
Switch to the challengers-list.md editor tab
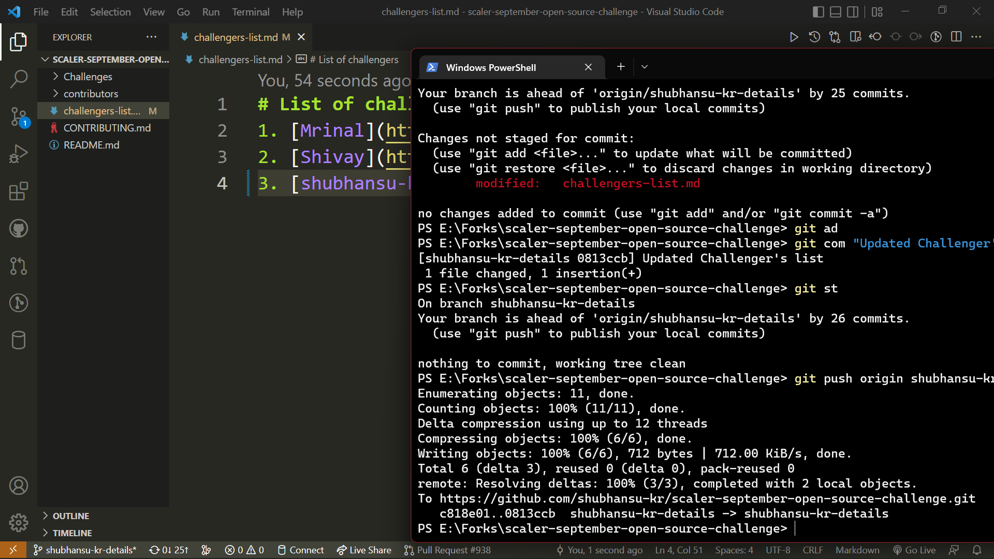click(x=236, y=37)
